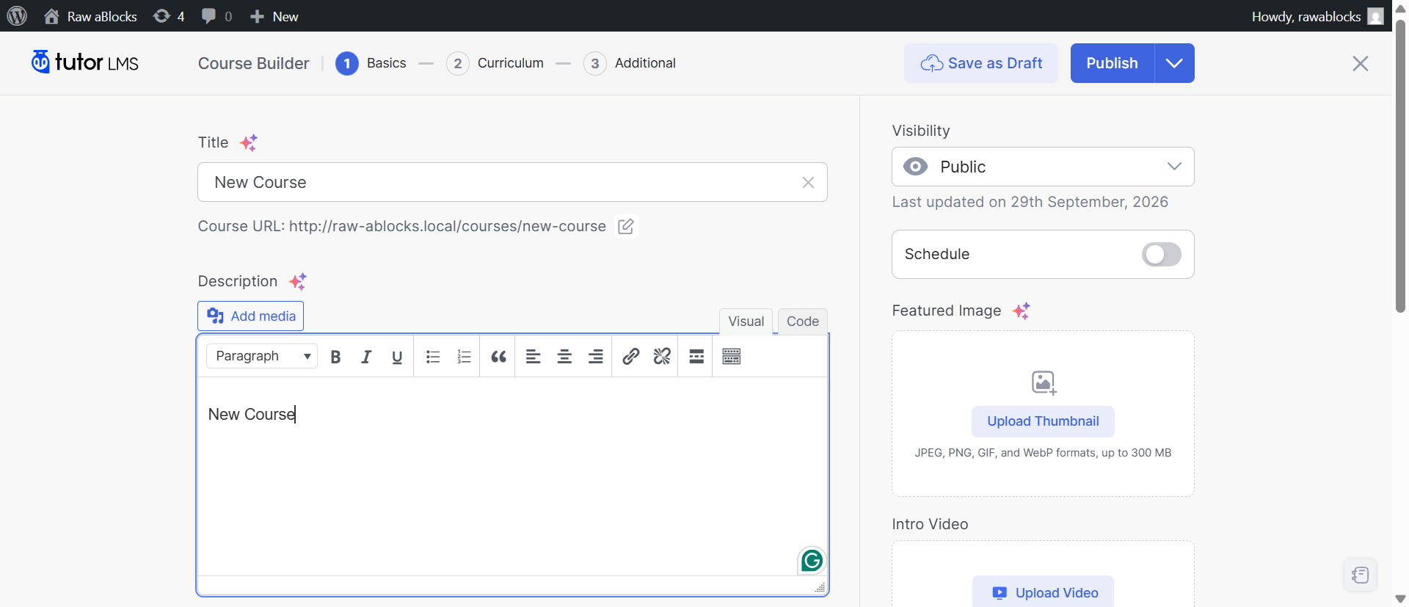Click the Publish button
This screenshot has width=1409, height=607.
1113,63
